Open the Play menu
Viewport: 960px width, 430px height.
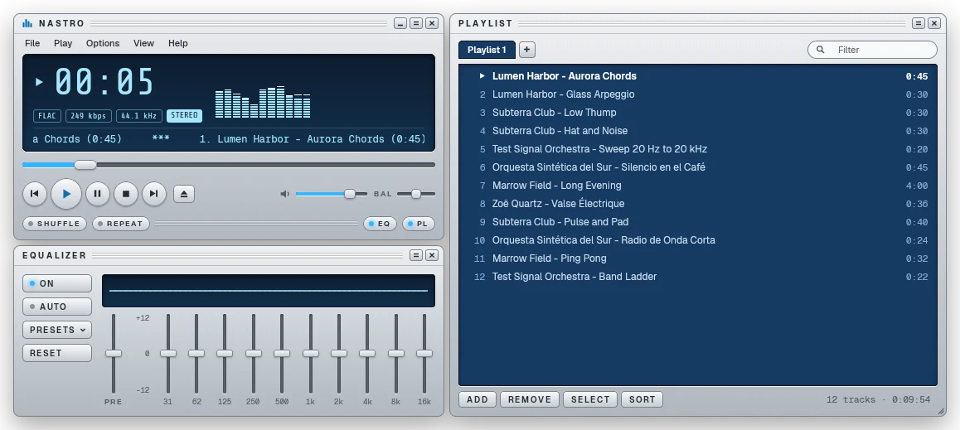pos(63,43)
